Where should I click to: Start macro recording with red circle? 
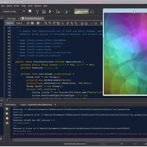[x=92, y=23]
